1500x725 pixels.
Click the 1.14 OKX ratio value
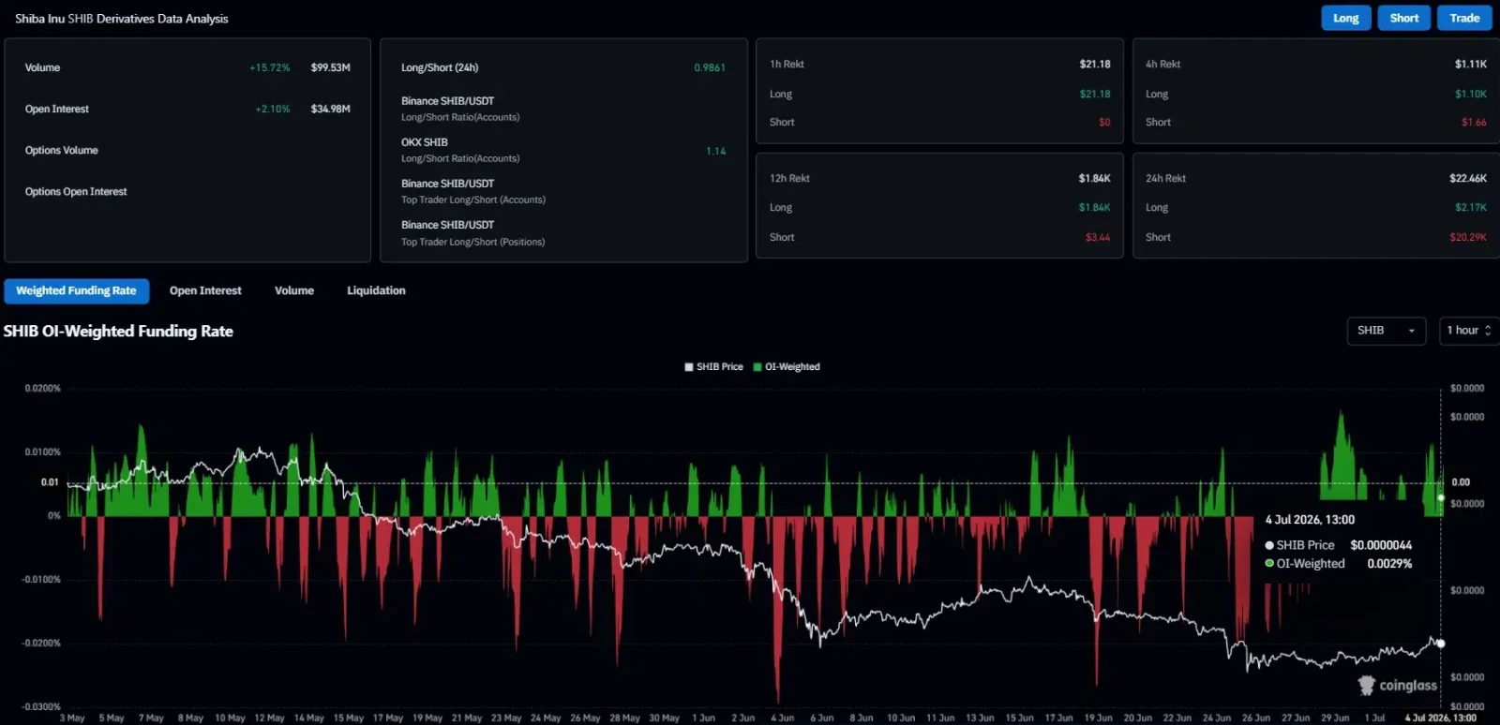coord(716,151)
